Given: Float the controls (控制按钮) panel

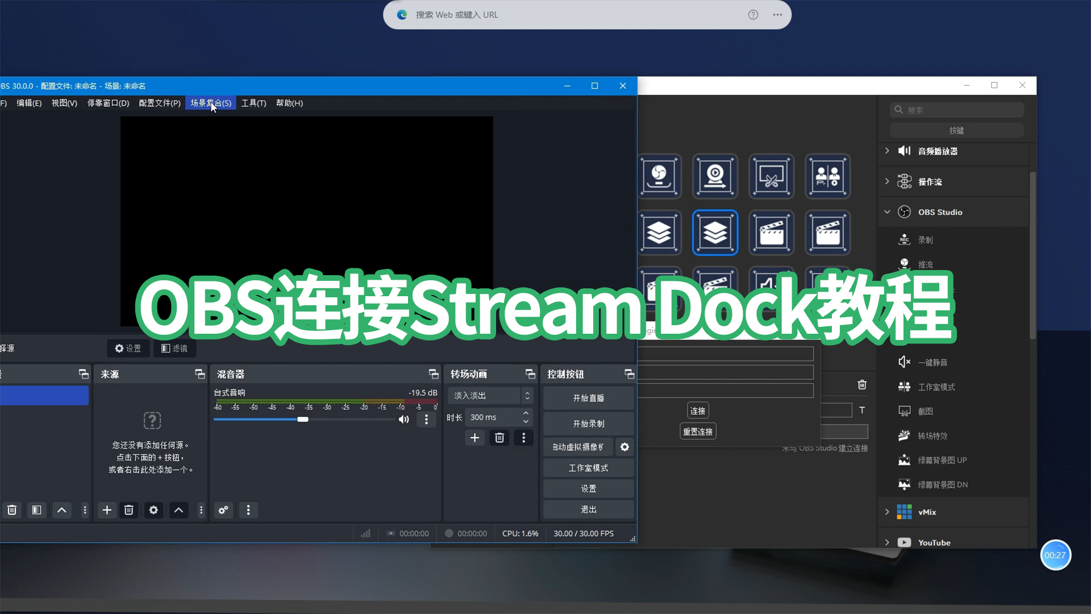Looking at the screenshot, I should click(629, 374).
